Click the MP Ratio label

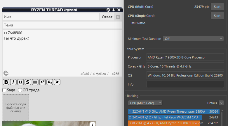[x=138, y=23]
